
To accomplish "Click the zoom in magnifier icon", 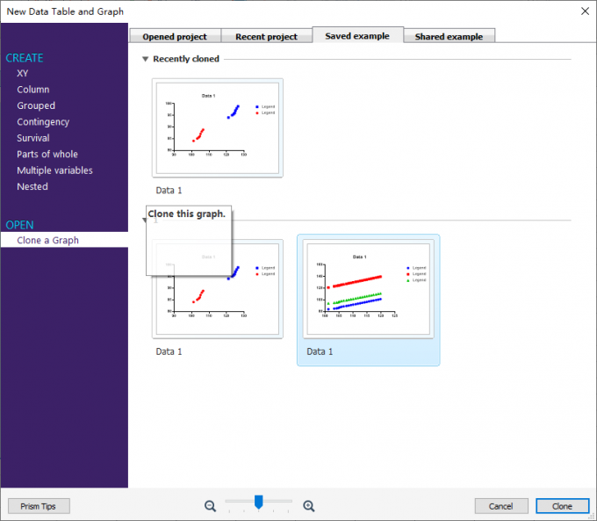I will coord(309,506).
